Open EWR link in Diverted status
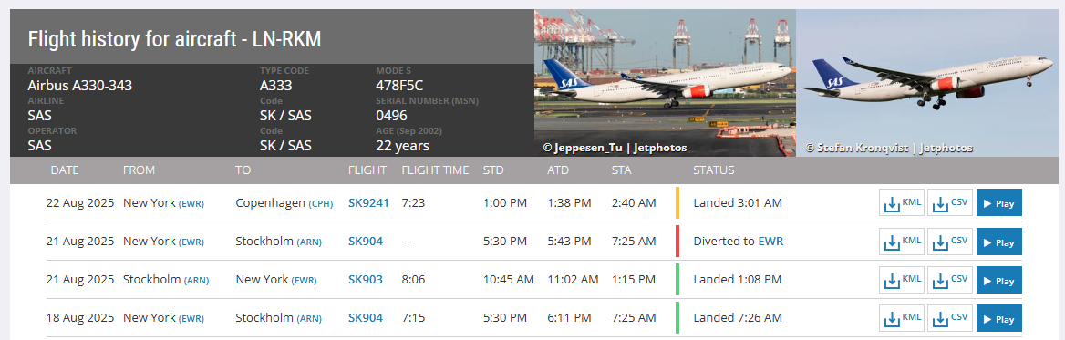The height and width of the screenshot is (340, 1065). [770, 241]
